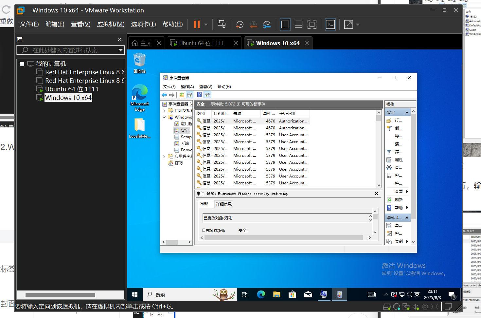Select the first 4670 Authorization event row
Image resolution: width=481 pixels, height=318 pixels.
coord(252,121)
